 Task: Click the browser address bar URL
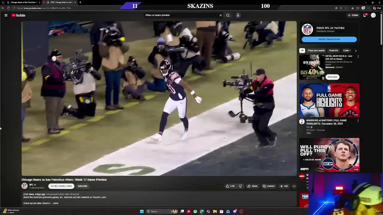44,8
